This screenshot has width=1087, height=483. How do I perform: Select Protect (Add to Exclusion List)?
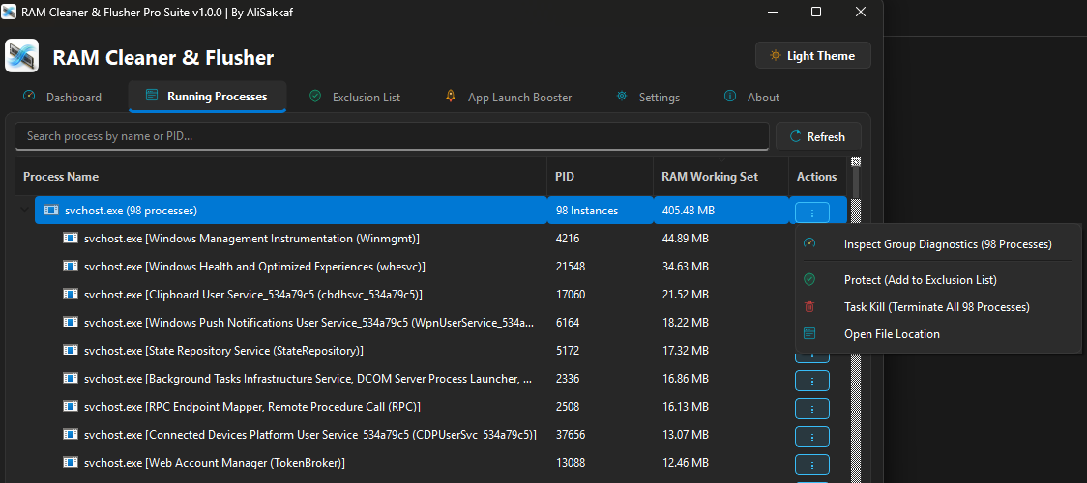click(x=920, y=279)
